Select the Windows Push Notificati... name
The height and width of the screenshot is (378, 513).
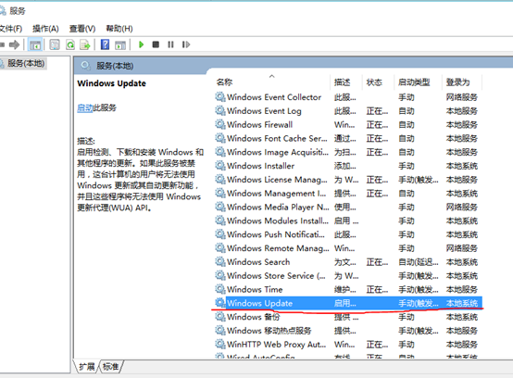(x=276, y=234)
